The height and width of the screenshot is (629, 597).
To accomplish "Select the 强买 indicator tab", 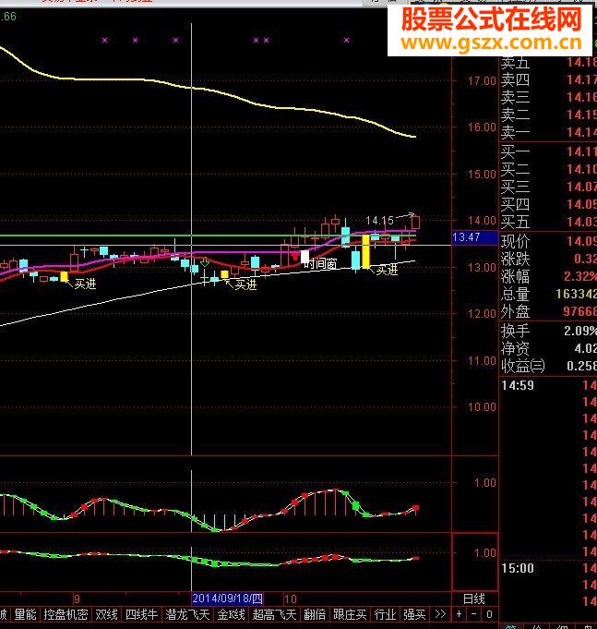I will pos(414,614).
